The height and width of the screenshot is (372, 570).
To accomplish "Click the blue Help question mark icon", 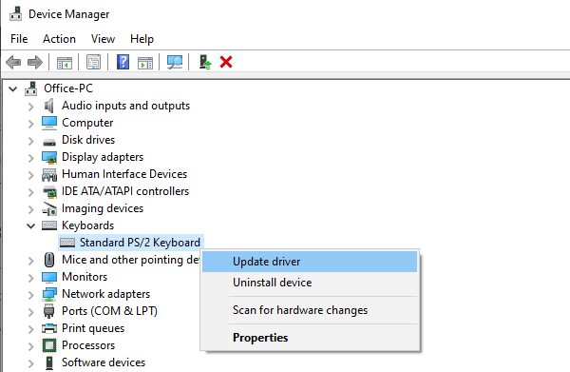I will (123, 62).
